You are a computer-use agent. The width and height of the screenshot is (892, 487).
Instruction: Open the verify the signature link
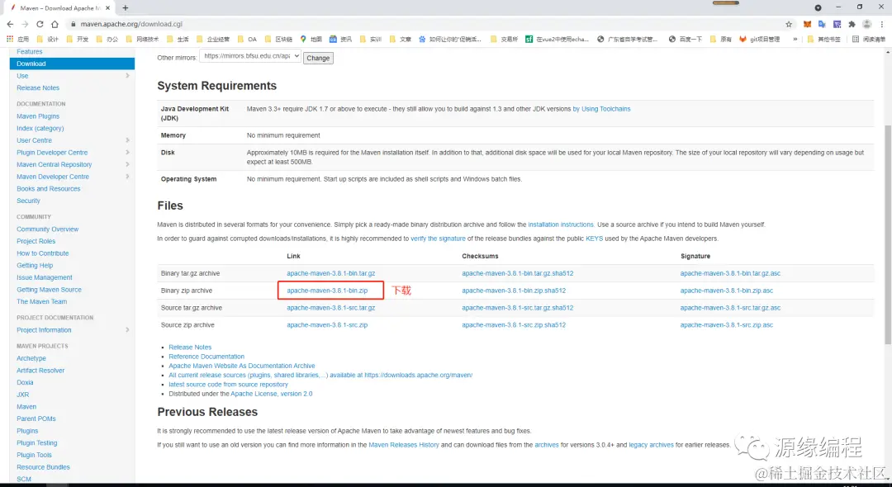click(x=438, y=239)
